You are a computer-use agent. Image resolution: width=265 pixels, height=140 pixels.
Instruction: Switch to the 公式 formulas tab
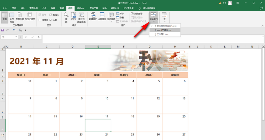coord(44,9)
